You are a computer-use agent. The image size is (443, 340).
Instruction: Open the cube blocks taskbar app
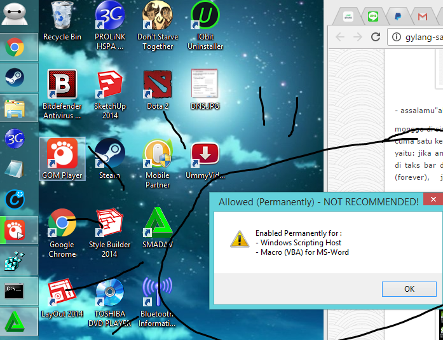(19, 261)
